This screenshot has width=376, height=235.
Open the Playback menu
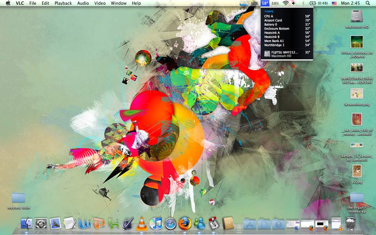click(63, 3)
